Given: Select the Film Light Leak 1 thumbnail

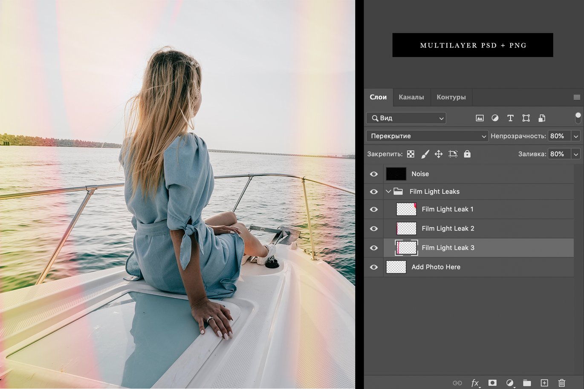Looking at the screenshot, I should (406, 209).
